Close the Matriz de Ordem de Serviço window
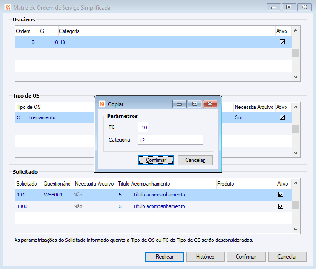The image size is (316, 269). [x=304, y=7]
